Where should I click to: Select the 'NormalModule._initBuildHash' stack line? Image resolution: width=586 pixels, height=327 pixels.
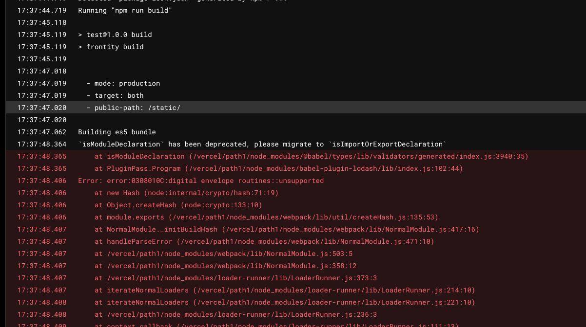(x=287, y=229)
